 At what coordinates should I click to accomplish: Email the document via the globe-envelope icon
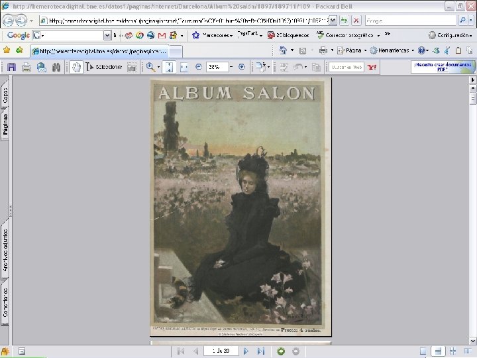(x=41, y=67)
